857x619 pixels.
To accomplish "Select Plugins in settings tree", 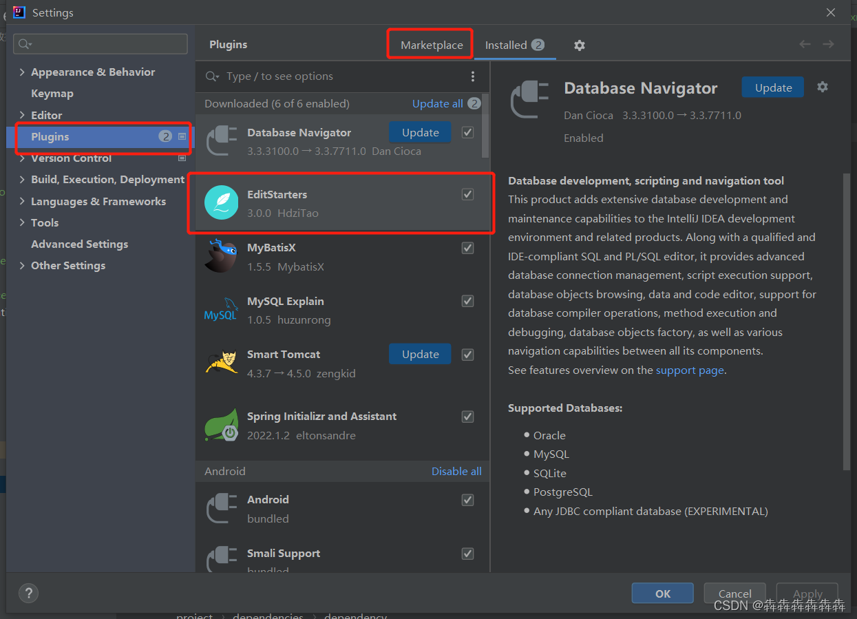I will 101,136.
